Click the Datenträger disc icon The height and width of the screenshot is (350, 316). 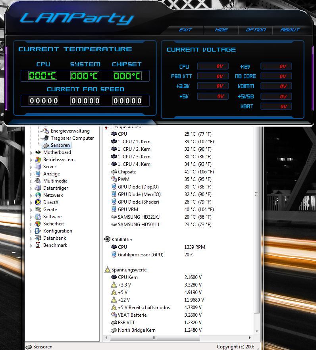point(38,188)
